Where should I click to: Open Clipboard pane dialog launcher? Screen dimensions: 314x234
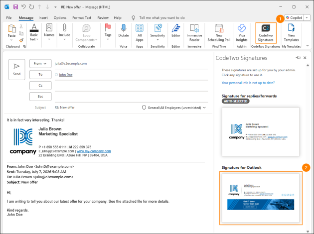tap(24, 47)
